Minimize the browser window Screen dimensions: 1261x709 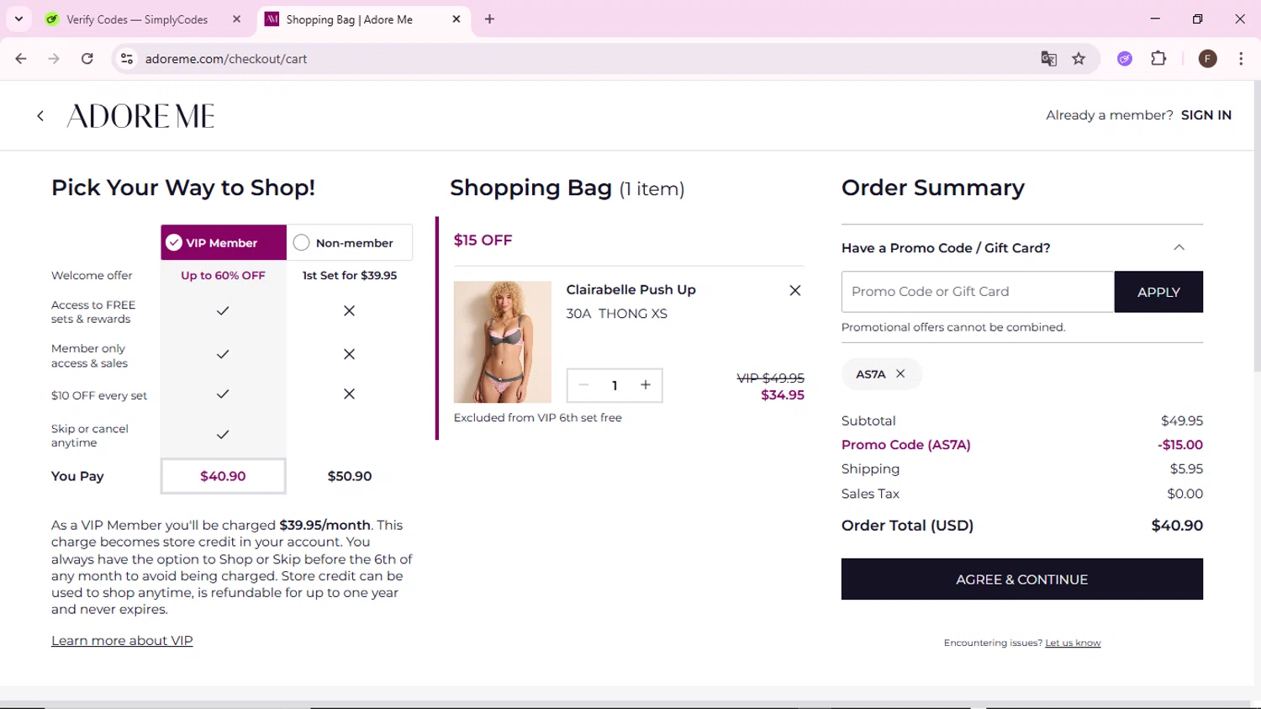1155,19
